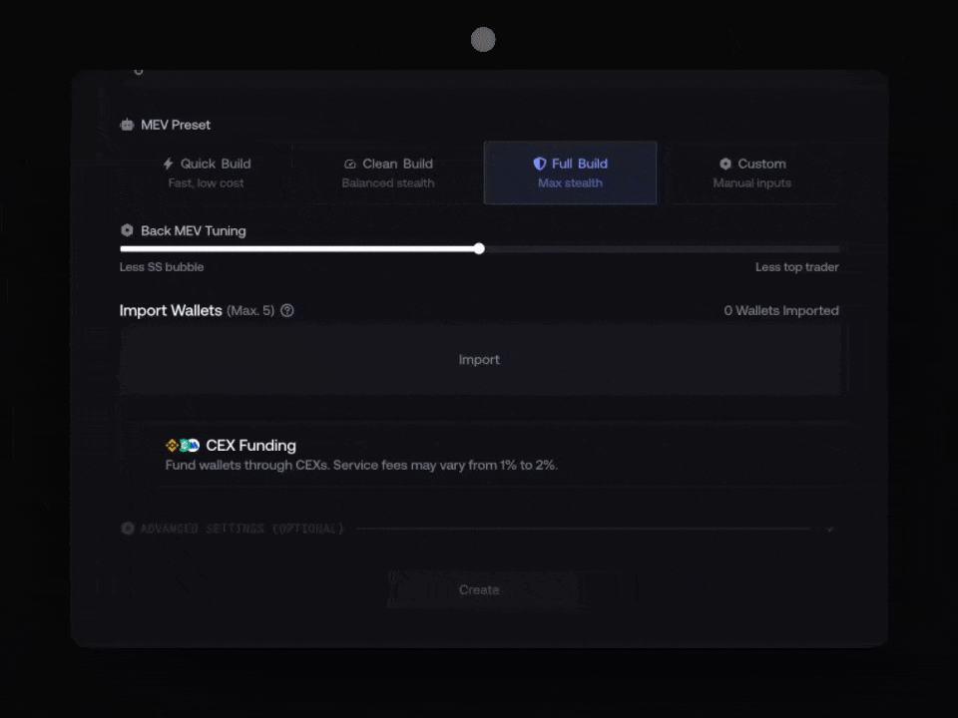
Task: Click the CEX Funding option title
Action: click(250, 446)
